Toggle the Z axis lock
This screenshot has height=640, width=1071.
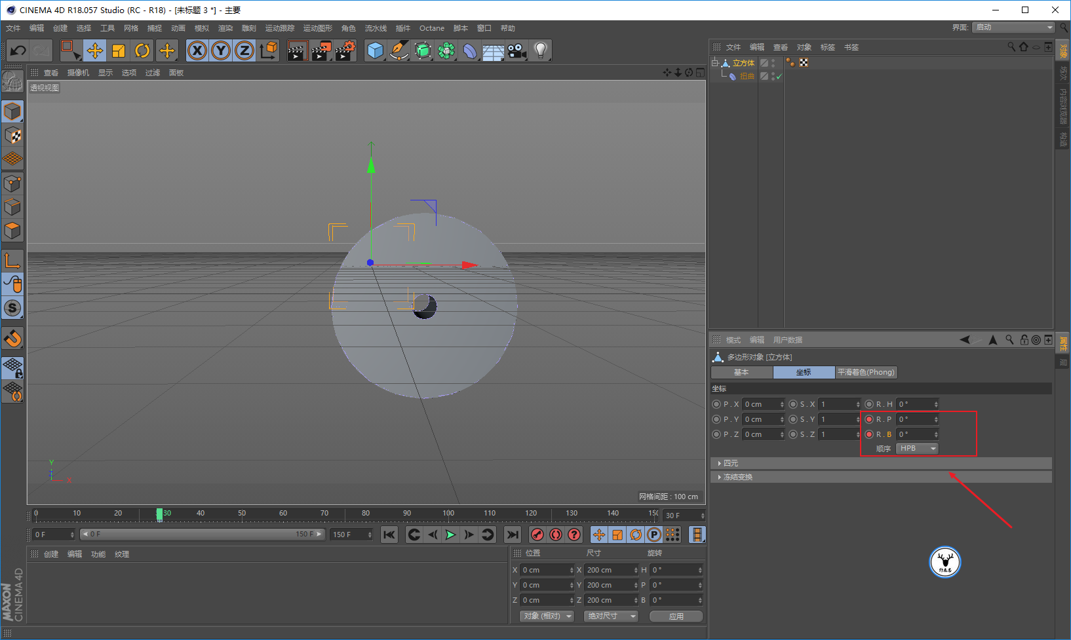point(244,50)
